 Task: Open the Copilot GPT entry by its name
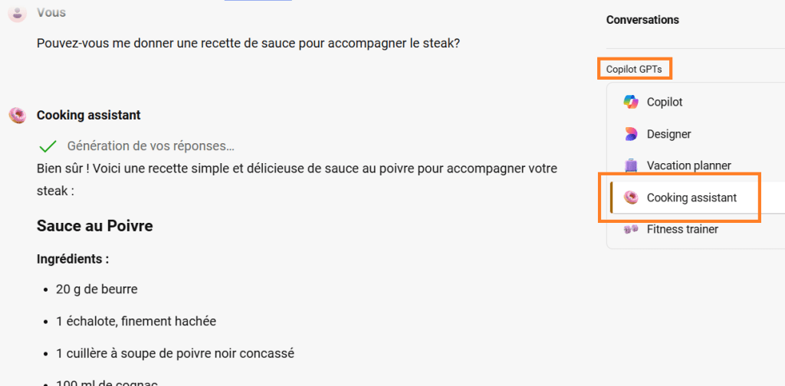665,102
